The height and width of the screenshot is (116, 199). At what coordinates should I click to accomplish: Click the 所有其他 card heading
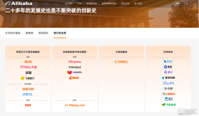(168, 52)
